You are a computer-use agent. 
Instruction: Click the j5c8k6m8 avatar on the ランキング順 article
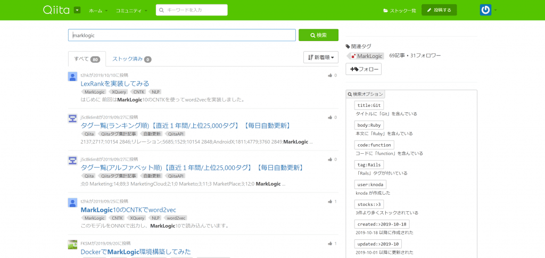[x=73, y=118]
